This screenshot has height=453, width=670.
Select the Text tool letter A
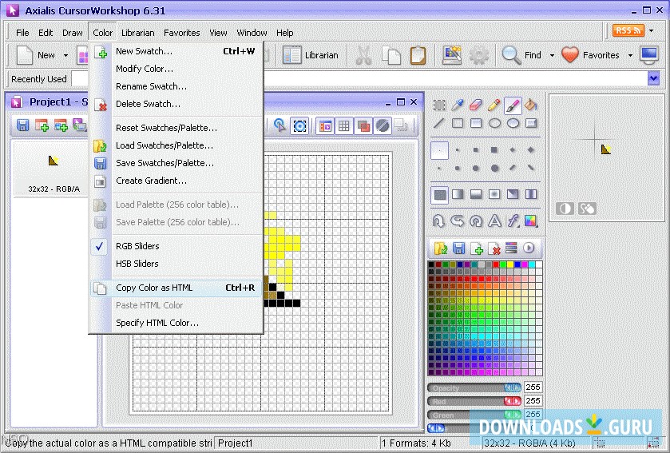pos(494,221)
